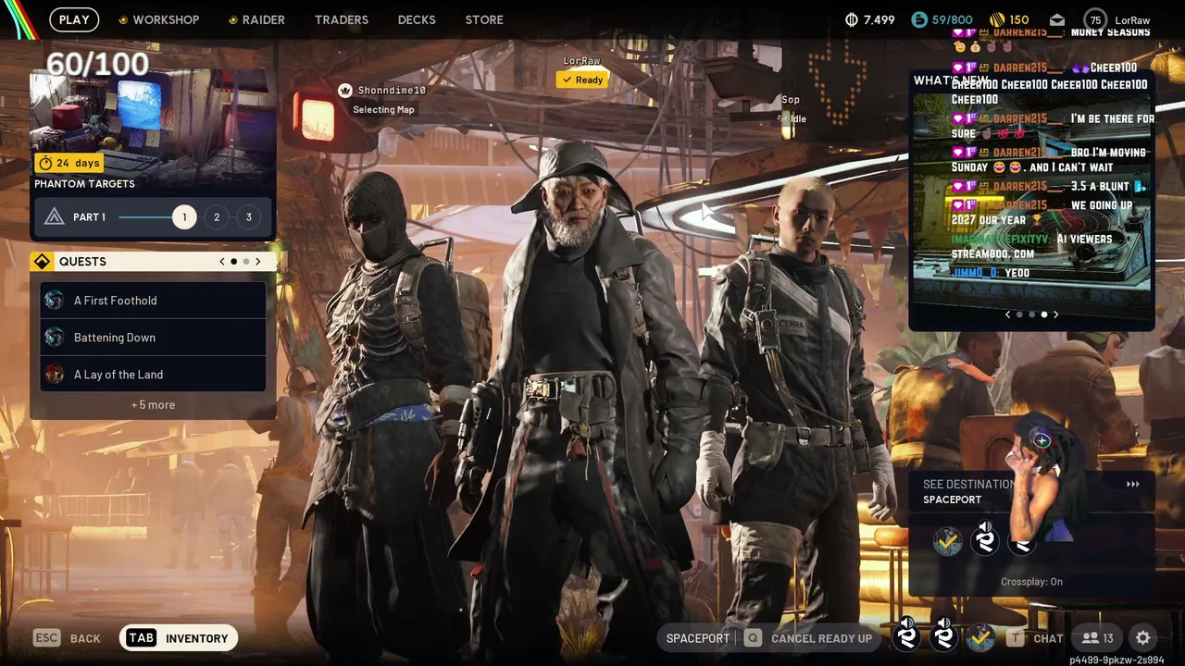Open the STORE tab
The width and height of the screenshot is (1185, 666).
click(x=484, y=19)
